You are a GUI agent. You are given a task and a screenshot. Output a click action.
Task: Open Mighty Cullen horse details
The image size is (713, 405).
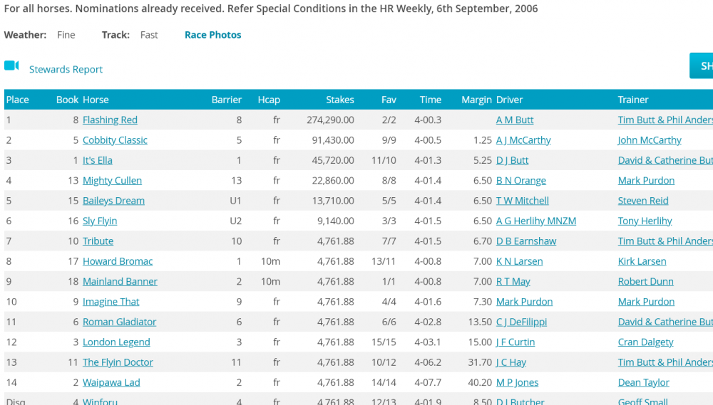[112, 180]
